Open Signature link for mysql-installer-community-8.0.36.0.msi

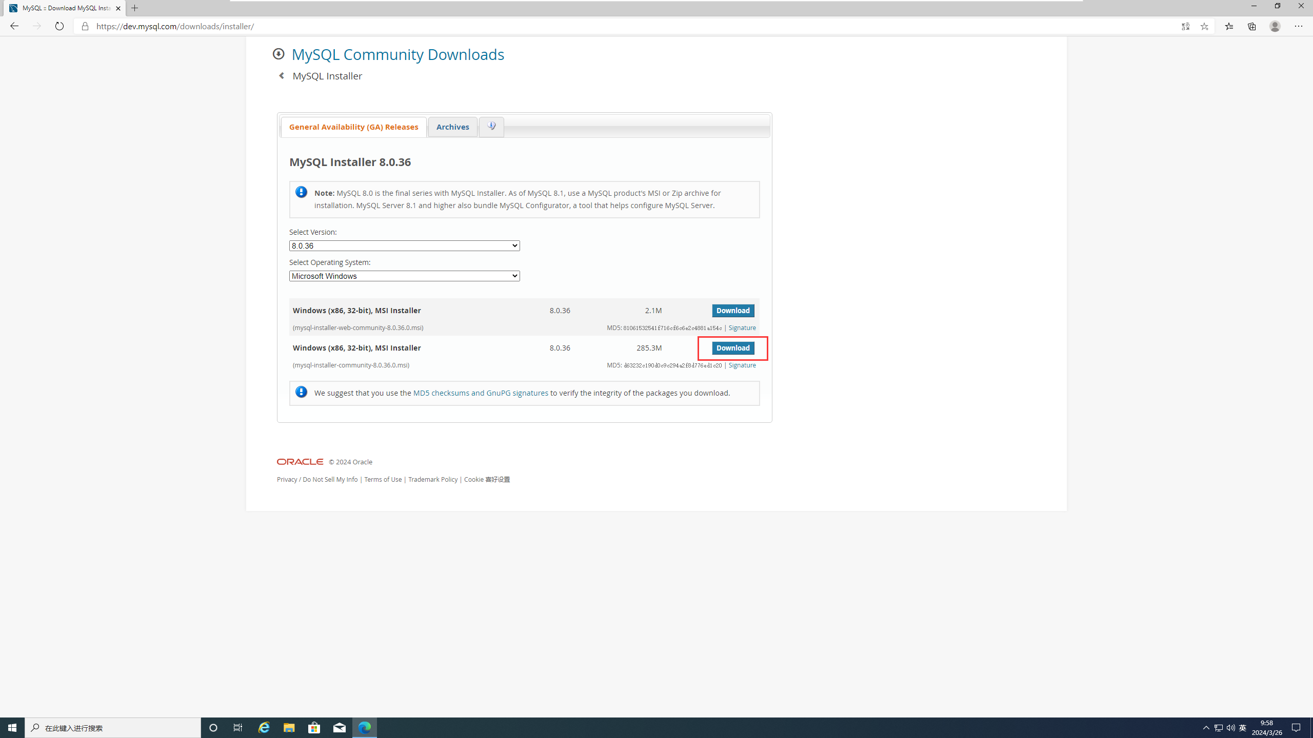pyautogui.click(x=742, y=365)
